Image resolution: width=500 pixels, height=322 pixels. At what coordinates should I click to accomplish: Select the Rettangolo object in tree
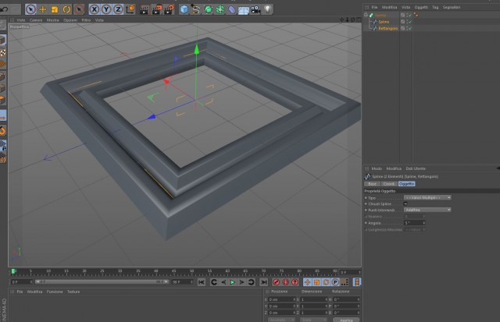point(388,28)
